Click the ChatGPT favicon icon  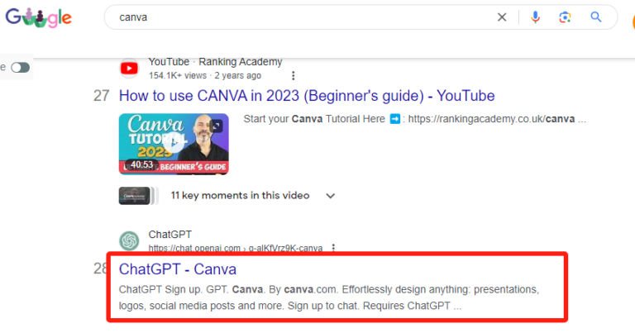pos(129,240)
